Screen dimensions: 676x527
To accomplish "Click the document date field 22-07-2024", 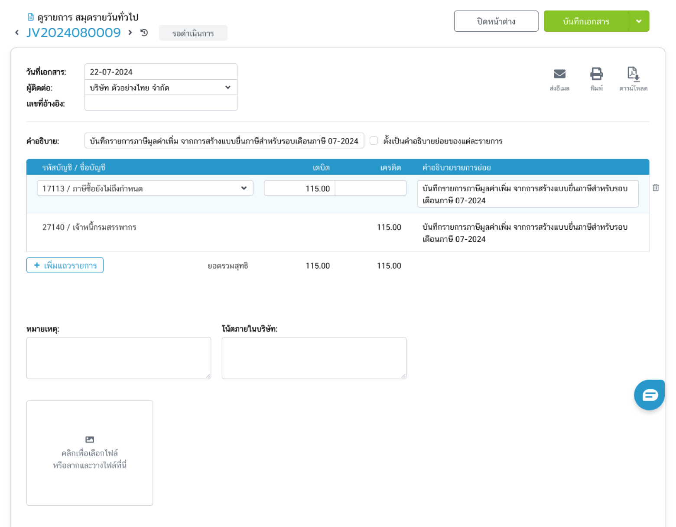I will pos(161,72).
